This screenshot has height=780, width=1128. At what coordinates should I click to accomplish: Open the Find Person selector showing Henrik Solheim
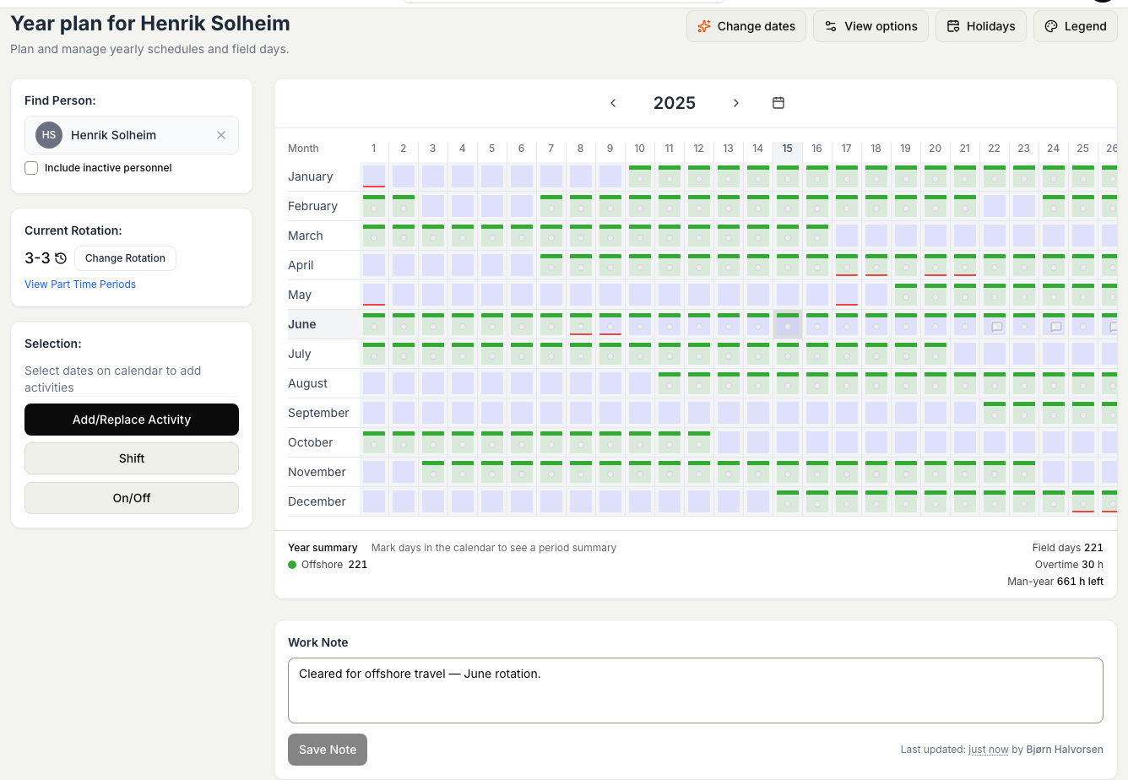click(x=132, y=135)
